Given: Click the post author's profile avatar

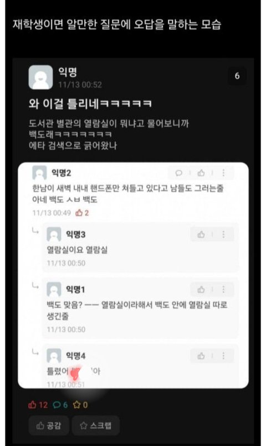Looking at the screenshot, I should (40, 77).
